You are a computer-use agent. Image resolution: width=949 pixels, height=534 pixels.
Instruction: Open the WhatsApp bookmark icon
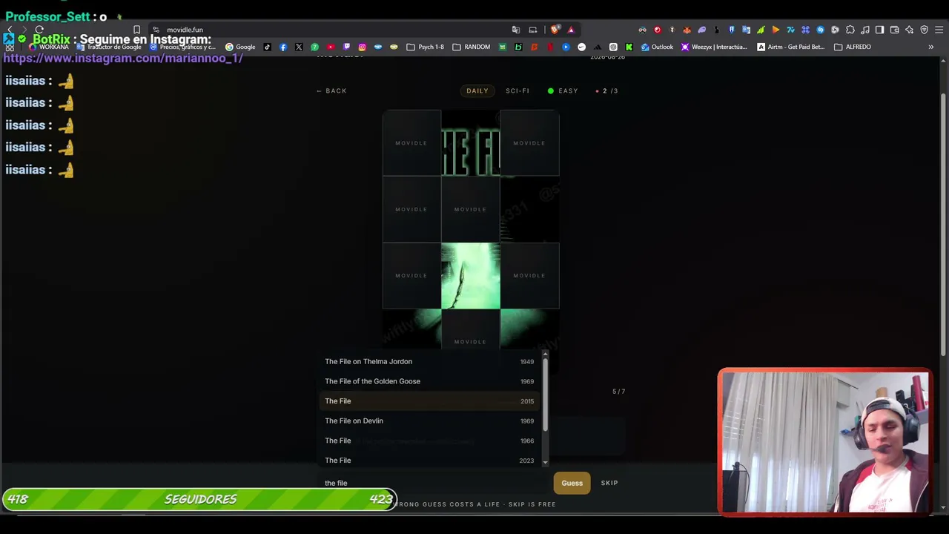tap(314, 47)
